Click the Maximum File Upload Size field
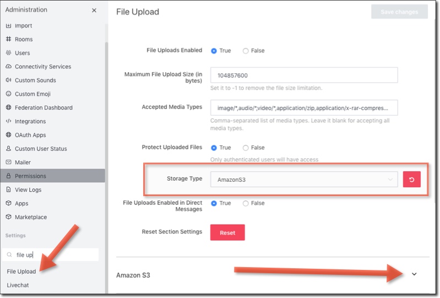Image resolution: width=440 pixels, height=298 pixels. click(304, 75)
